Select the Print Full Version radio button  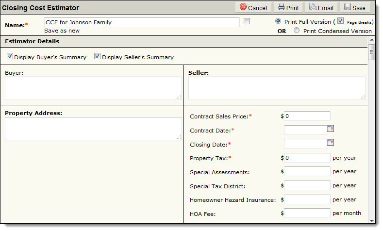coord(278,21)
